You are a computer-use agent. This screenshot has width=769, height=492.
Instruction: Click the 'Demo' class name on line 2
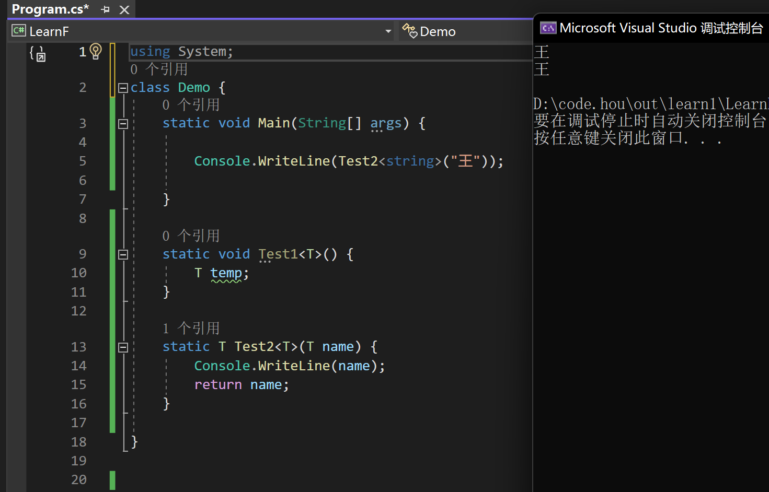click(x=194, y=87)
